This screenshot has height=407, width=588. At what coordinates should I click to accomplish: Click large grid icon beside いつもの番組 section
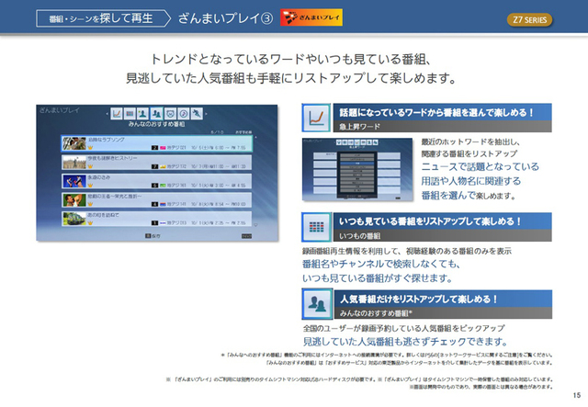click(x=316, y=227)
